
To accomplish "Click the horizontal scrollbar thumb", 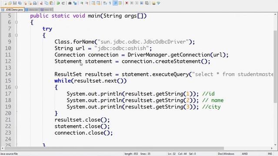I will tap(114, 148).
